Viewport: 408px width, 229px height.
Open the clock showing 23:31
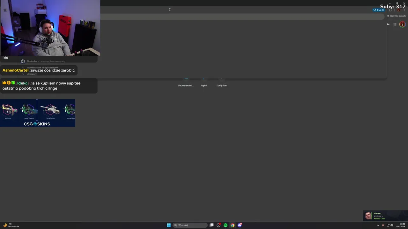tap(400, 225)
